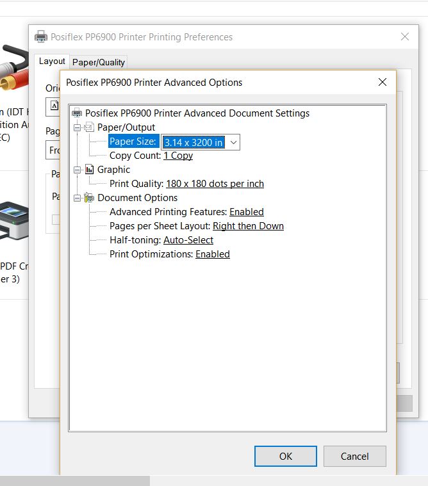Click the 1 Copy value link

178,156
